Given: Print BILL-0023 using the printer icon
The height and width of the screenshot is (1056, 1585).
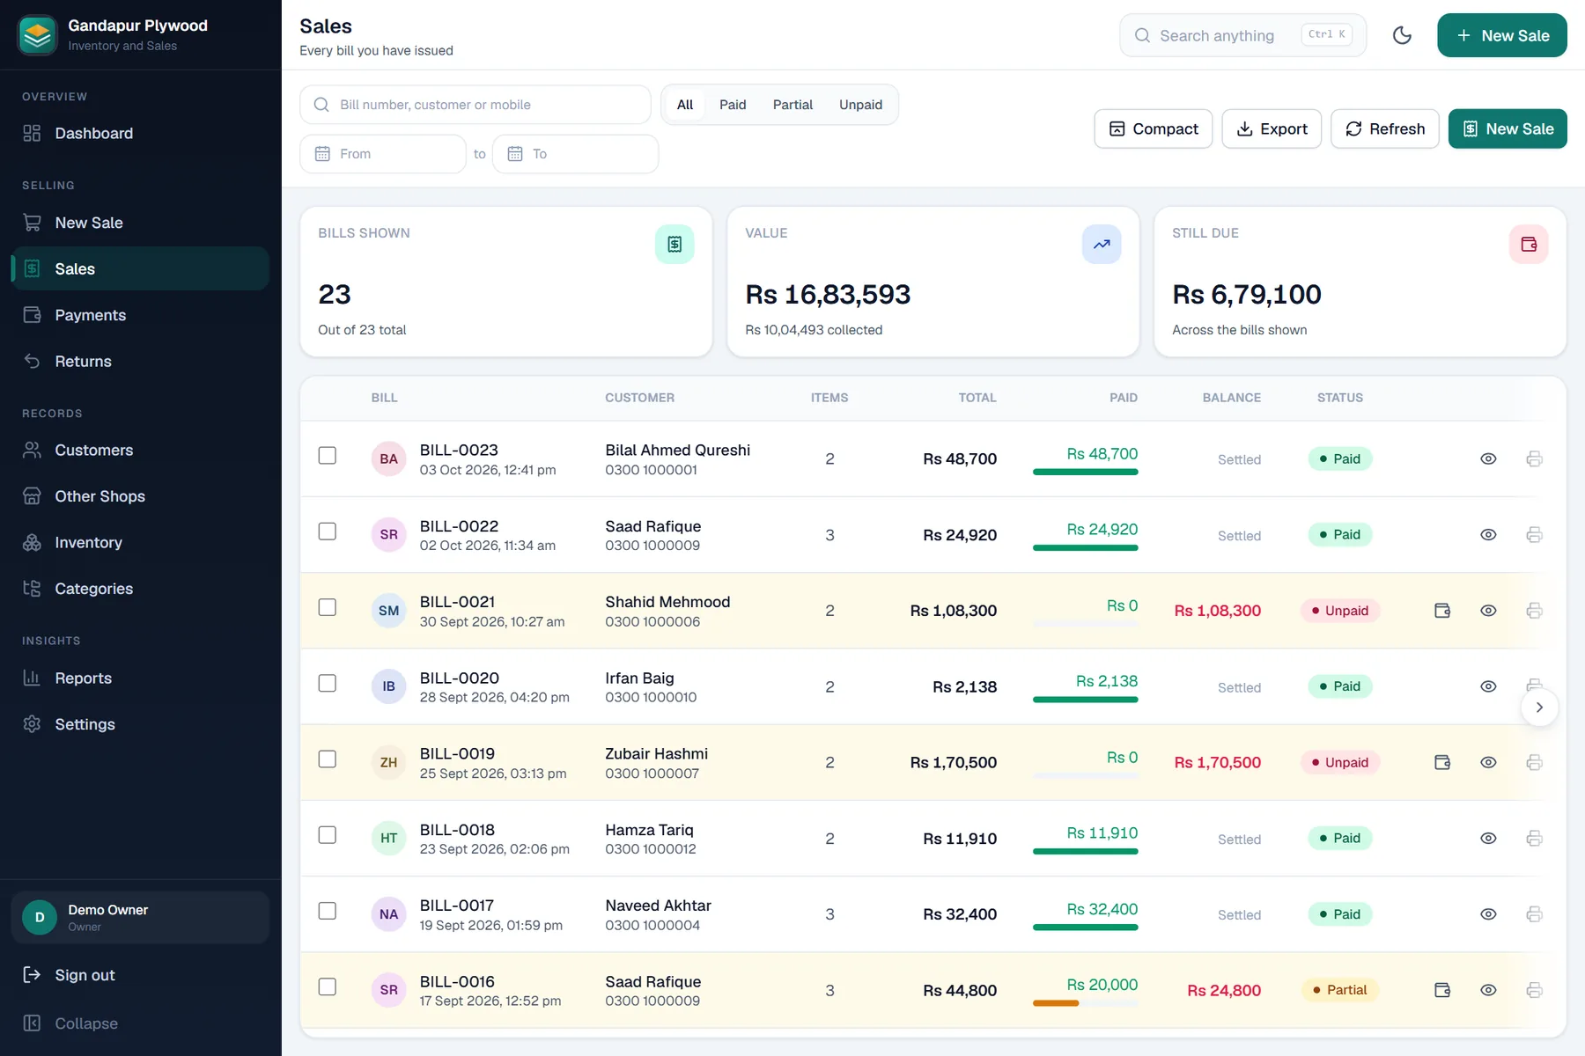Looking at the screenshot, I should point(1534,458).
